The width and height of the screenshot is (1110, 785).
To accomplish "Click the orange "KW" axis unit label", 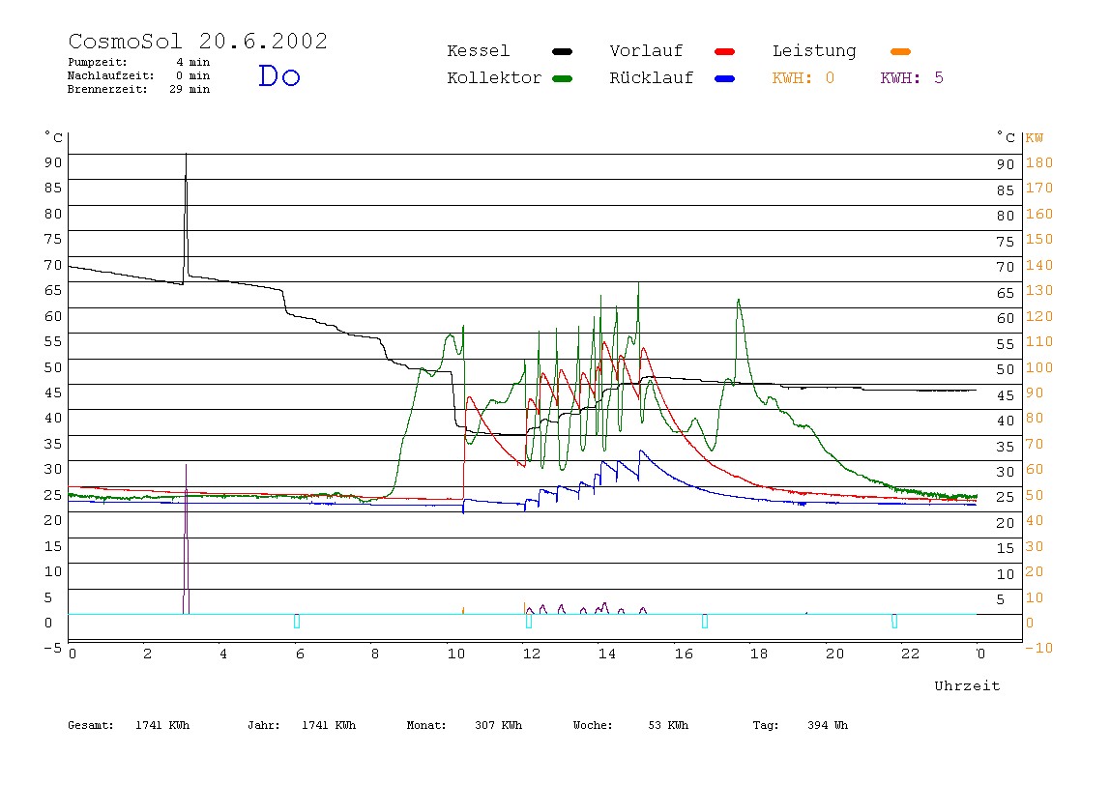I will tap(1035, 138).
